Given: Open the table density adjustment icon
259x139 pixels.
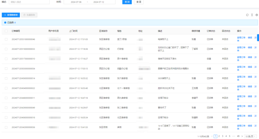Looking at the screenshot, I should pos(252,15).
